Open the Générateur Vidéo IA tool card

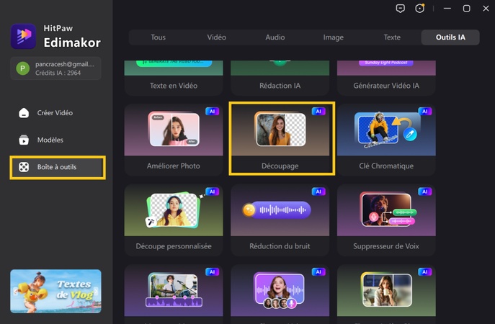(x=386, y=78)
